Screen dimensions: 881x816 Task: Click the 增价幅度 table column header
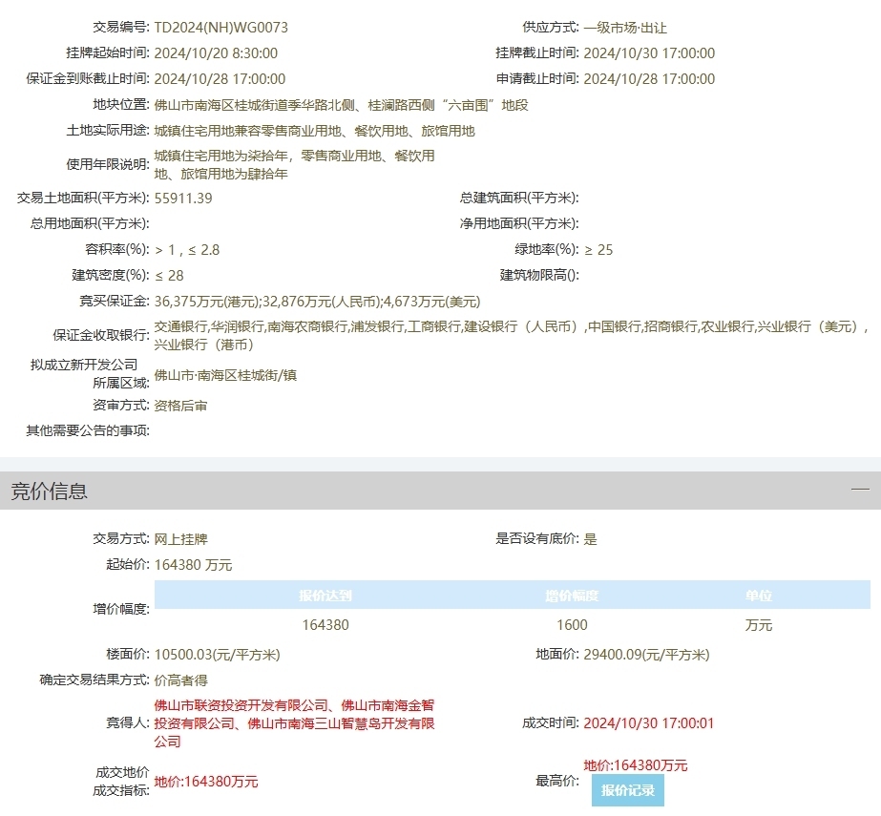pyautogui.click(x=572, y=596)
